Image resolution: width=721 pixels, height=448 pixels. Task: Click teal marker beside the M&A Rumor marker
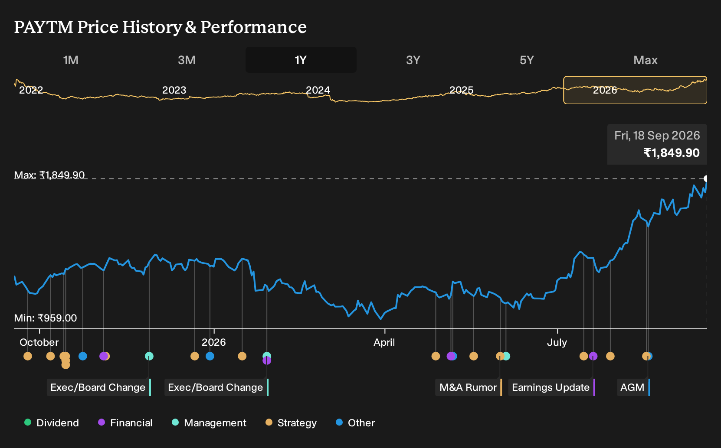pyautogui.click(x=506, y=356)
